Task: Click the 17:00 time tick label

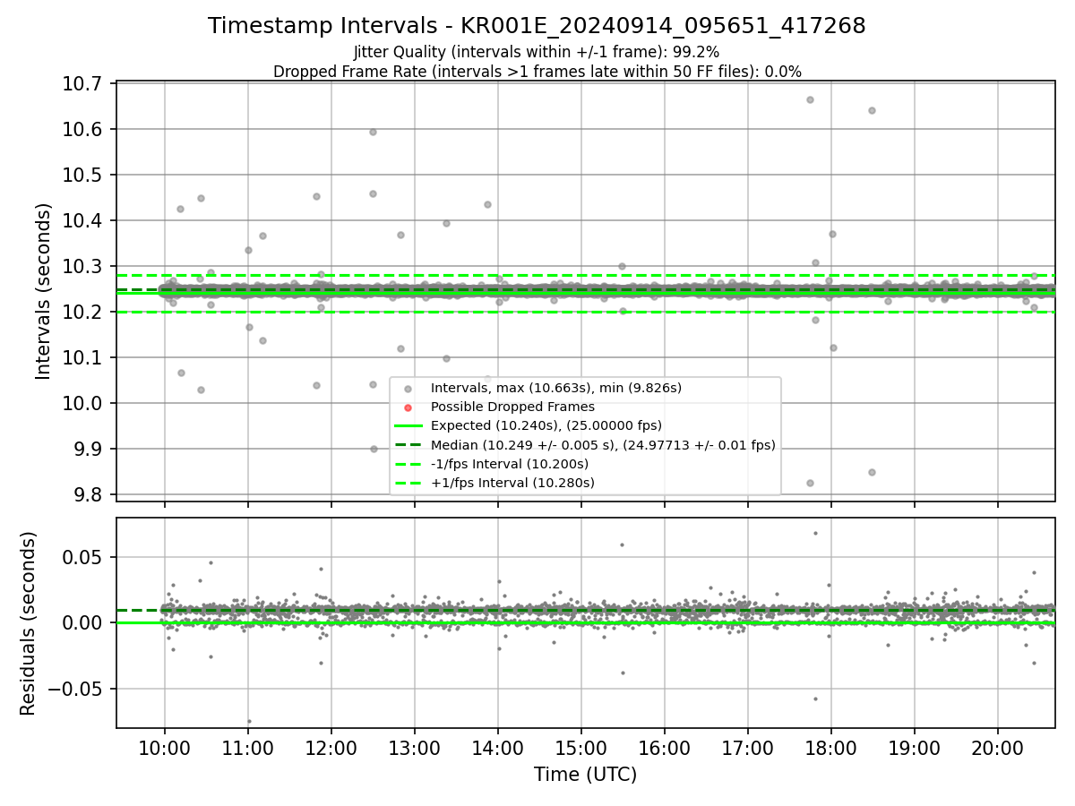Action: [x=748, y=747]
